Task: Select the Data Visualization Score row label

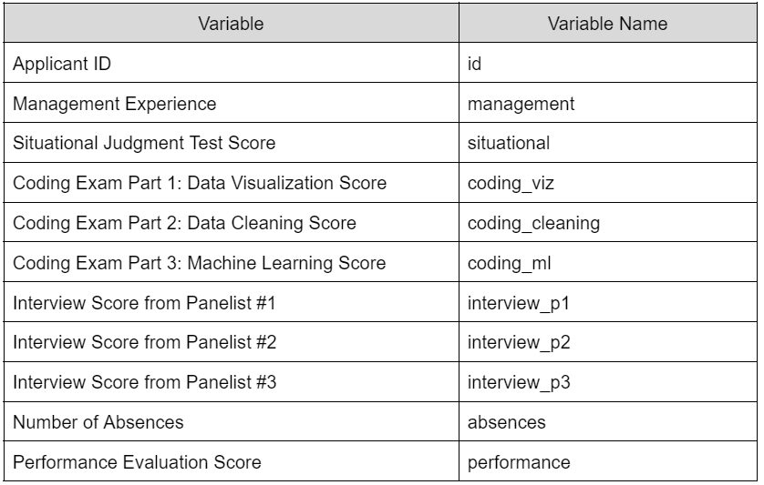Action: [x=200, y=183]
